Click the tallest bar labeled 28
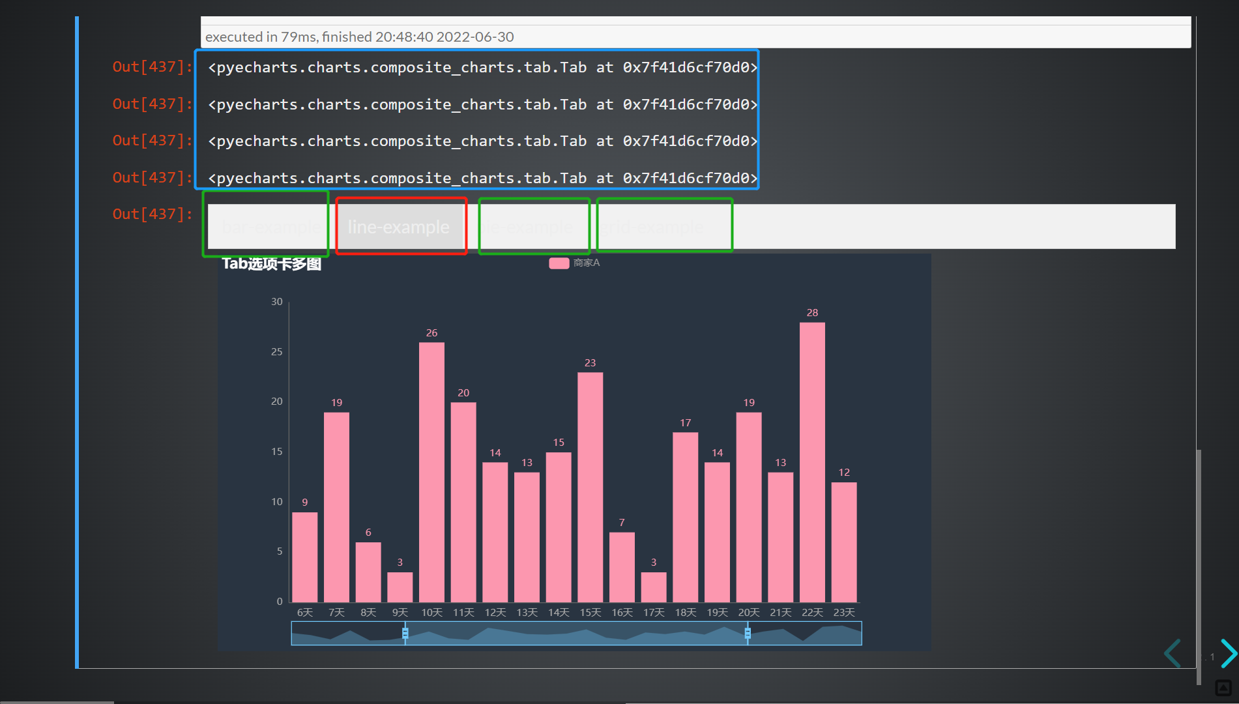Screen dimensions: 1239x704 [x=811, y=456]
